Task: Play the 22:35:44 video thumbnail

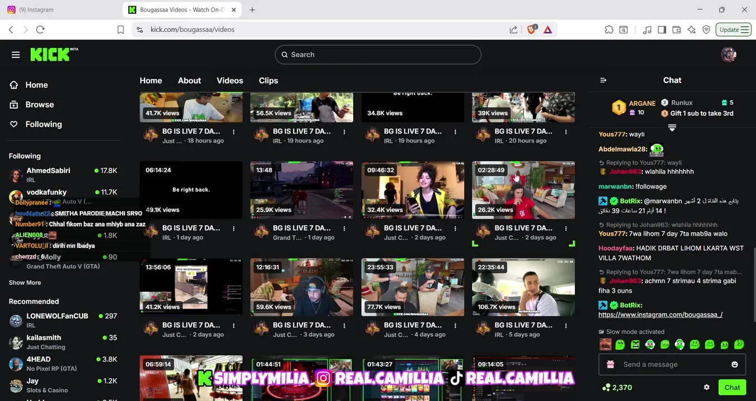Action: click(x=523, y=287)
